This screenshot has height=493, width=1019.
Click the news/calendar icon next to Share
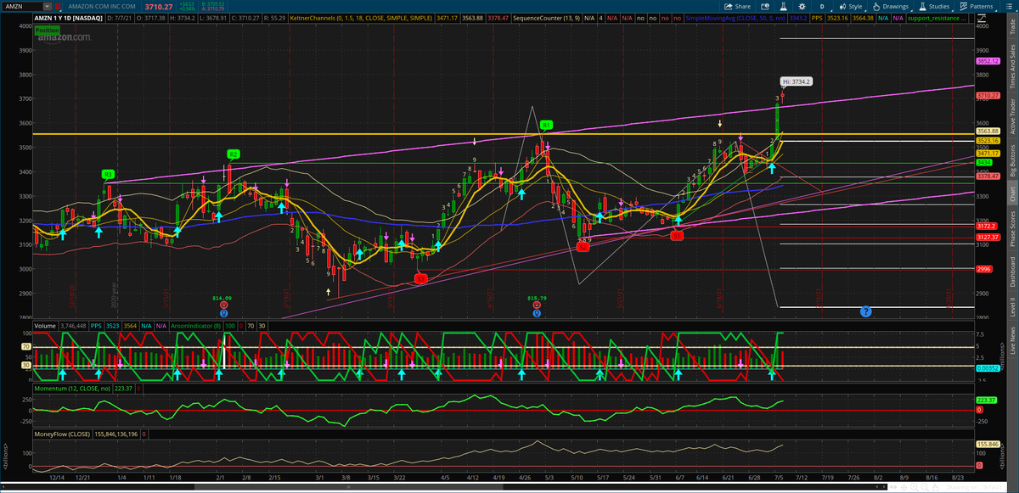coord(764,6)
